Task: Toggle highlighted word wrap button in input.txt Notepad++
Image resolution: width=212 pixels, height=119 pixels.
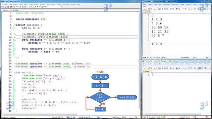Action: coord(200,9)
